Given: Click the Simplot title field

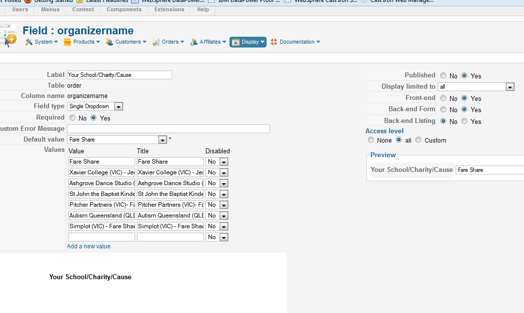Looking at the screenshot, I should (170, 226).
